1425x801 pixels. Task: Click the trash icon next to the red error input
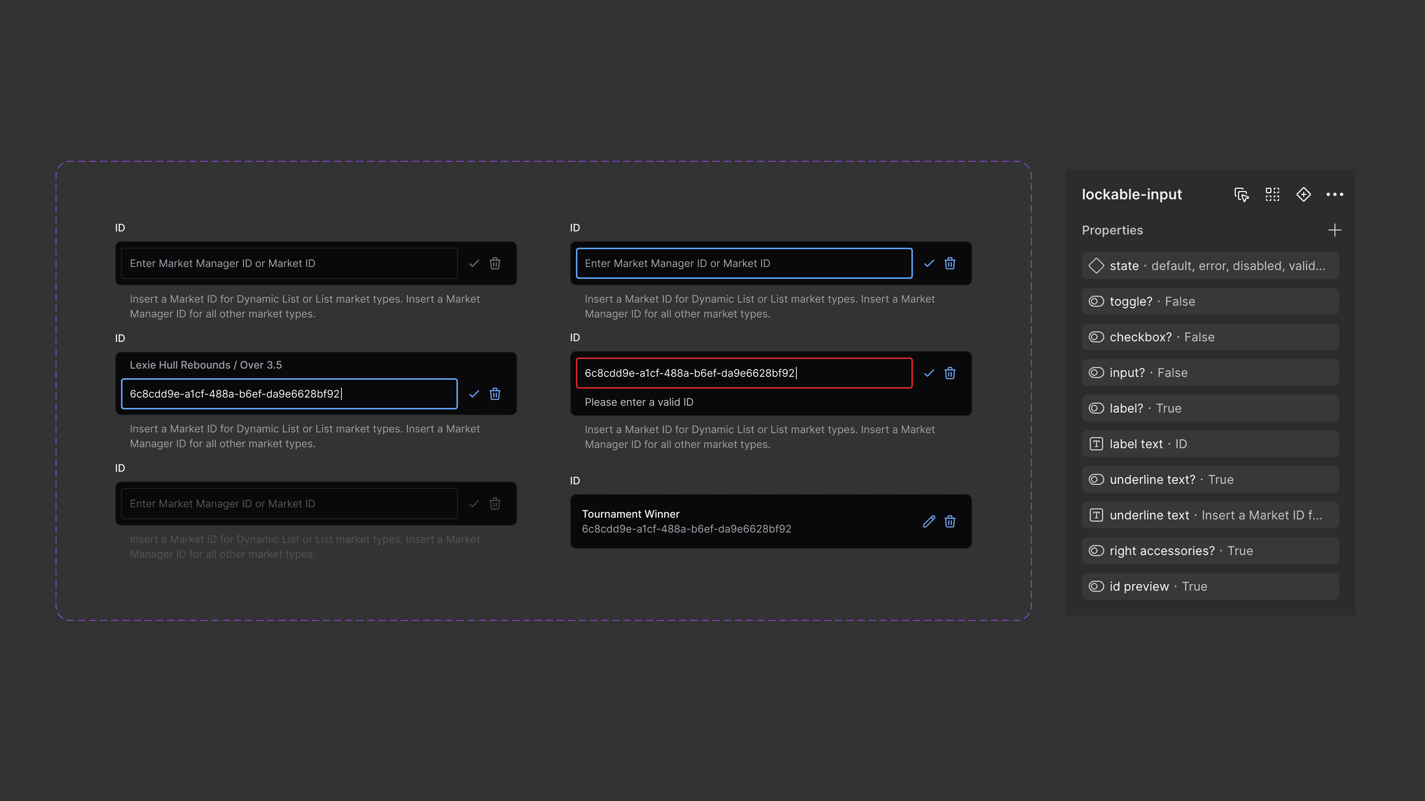(x=950, y=373)
